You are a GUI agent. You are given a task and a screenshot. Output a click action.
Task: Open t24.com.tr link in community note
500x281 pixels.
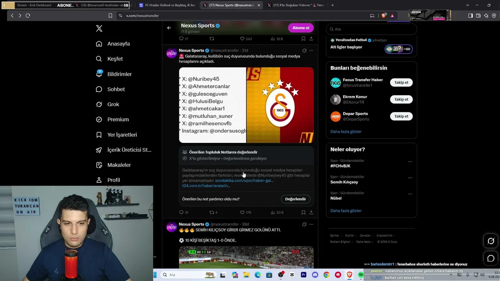(206, 186)
